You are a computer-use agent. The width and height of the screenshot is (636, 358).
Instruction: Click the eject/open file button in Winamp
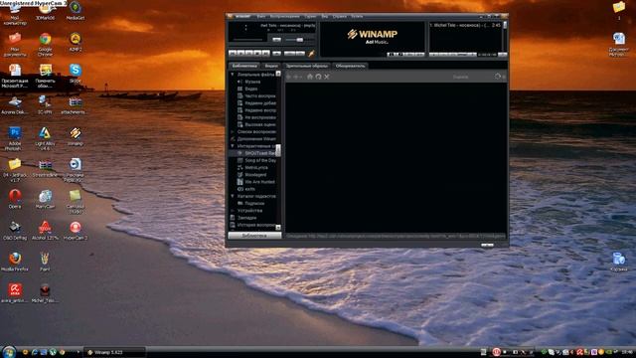coord(276,53)
